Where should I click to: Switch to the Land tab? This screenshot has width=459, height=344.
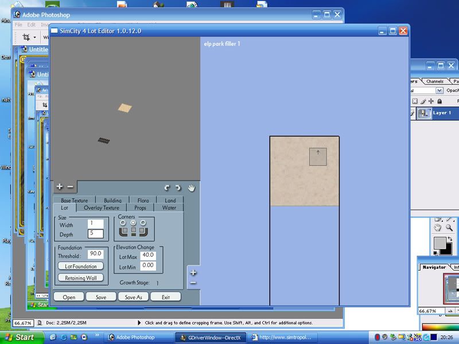[170, 200]
